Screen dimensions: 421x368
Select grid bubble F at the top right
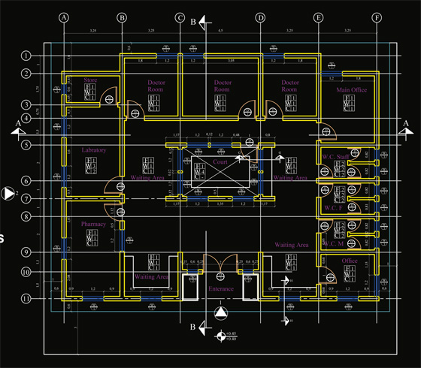[377, 18]
